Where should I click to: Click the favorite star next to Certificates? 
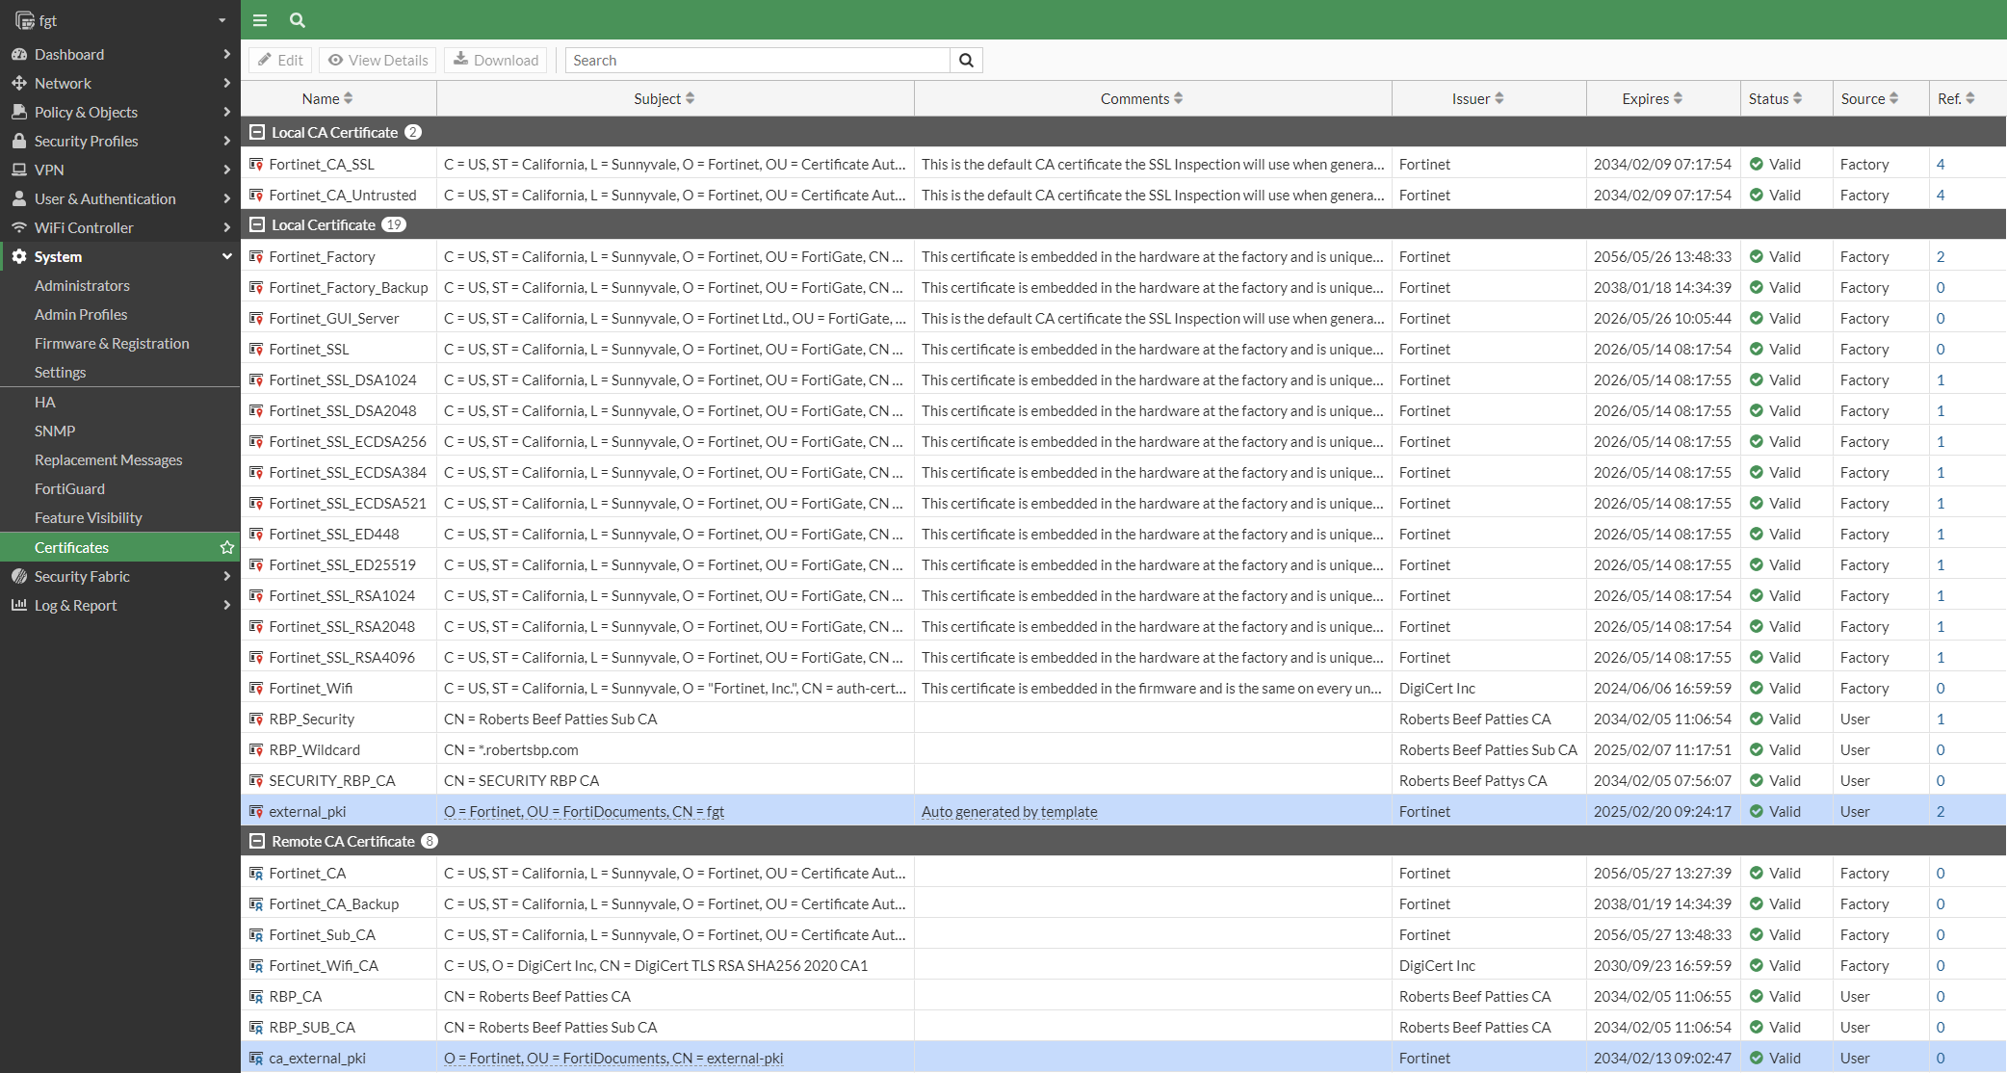click(227, 547)
